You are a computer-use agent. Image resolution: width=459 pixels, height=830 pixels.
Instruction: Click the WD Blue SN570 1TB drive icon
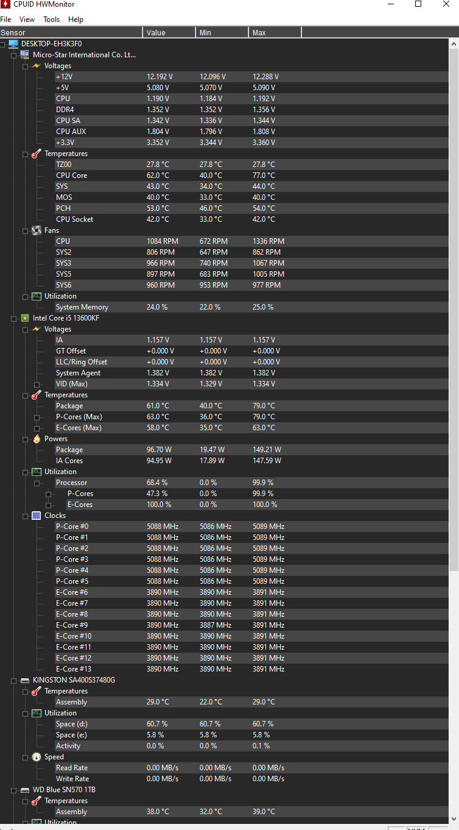(25, 790)
